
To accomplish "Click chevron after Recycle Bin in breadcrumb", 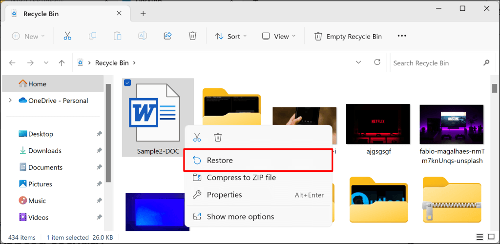I will tap(134, 63).
